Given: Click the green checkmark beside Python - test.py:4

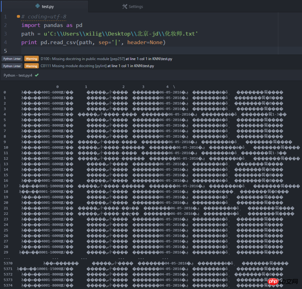Looking at the screenshot, I should [x=37, y=75].
